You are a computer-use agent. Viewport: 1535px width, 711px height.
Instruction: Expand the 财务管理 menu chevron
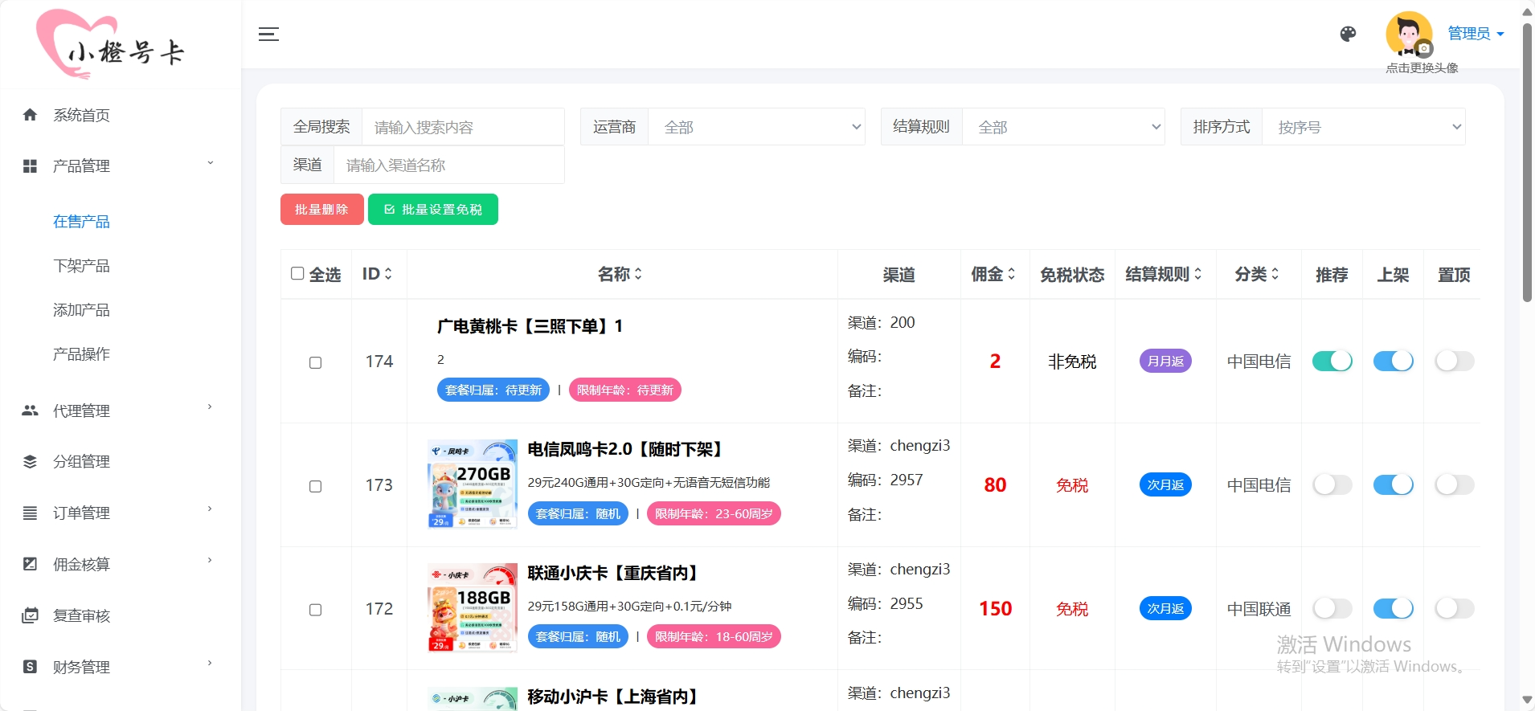(211, 664)
